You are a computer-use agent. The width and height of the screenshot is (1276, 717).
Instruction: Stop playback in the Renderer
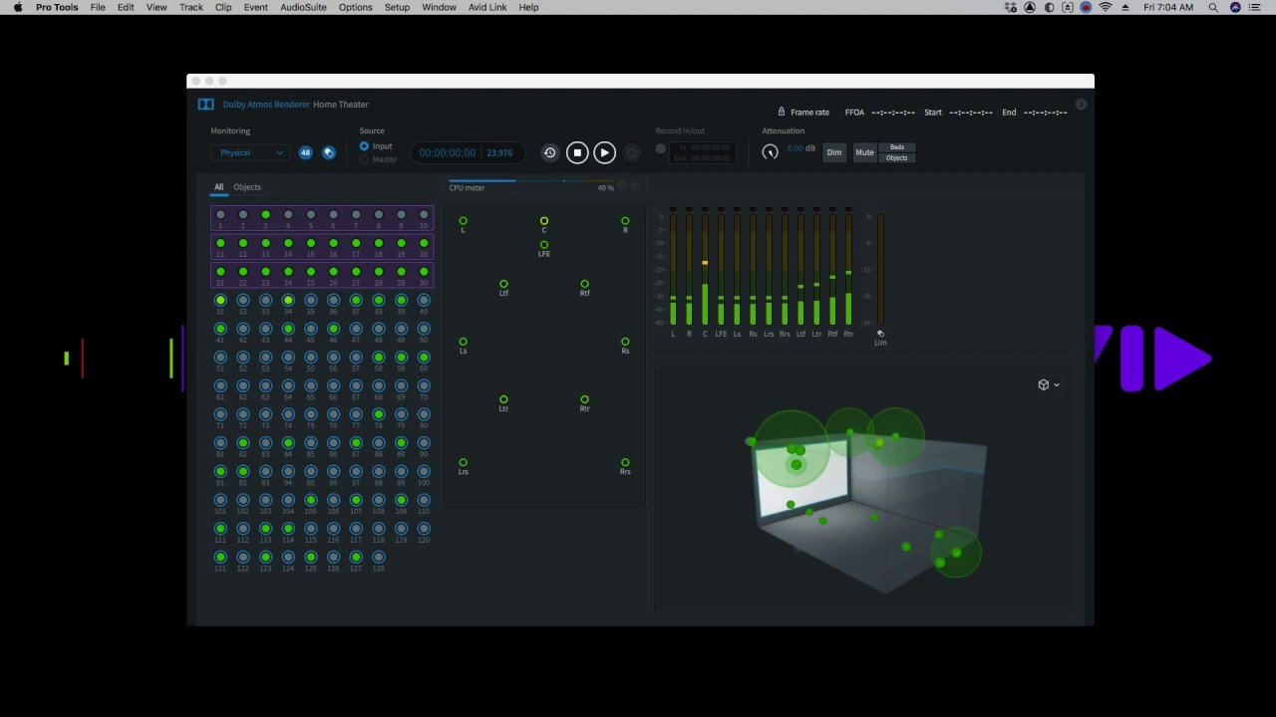coord(577,152)
